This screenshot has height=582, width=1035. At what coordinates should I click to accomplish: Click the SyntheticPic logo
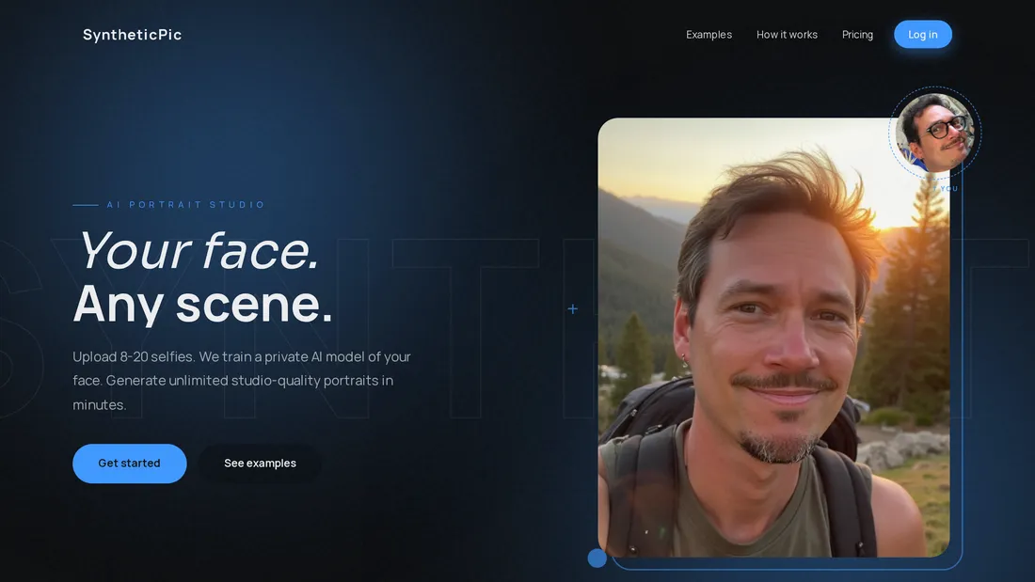pyautogui.click(x=132, y=34)
